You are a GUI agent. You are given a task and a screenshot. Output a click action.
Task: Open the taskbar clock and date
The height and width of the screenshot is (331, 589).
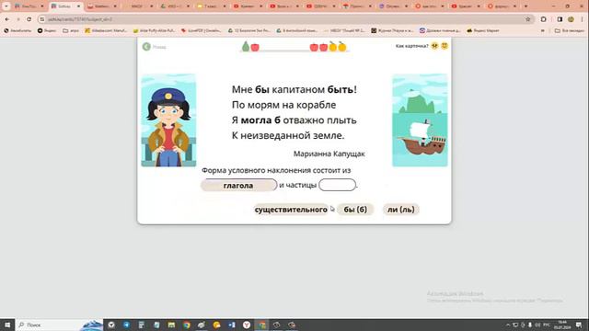pyautogui.click(x=562, y=325)
